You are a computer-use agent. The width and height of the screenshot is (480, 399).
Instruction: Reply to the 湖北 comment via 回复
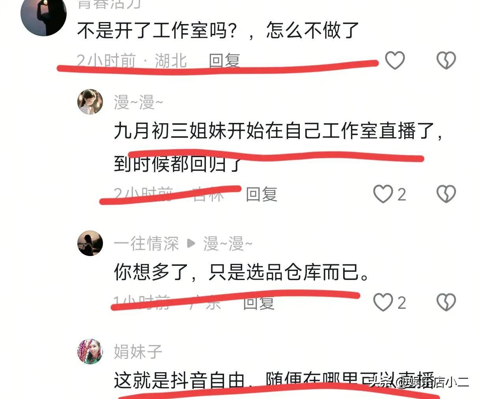224,61
